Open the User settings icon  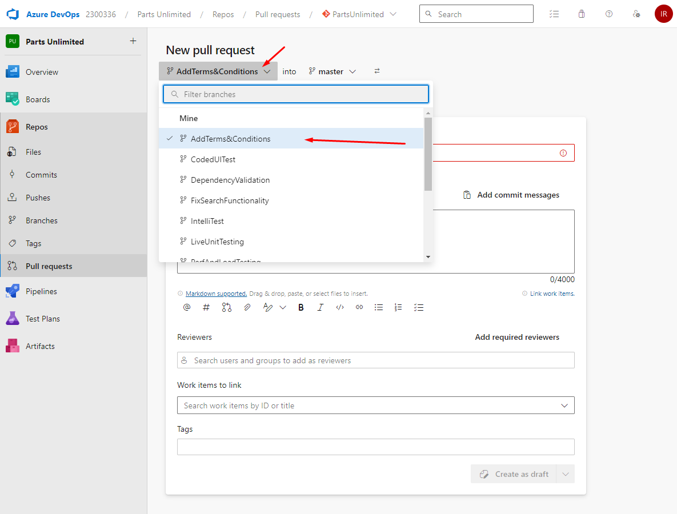636,14
